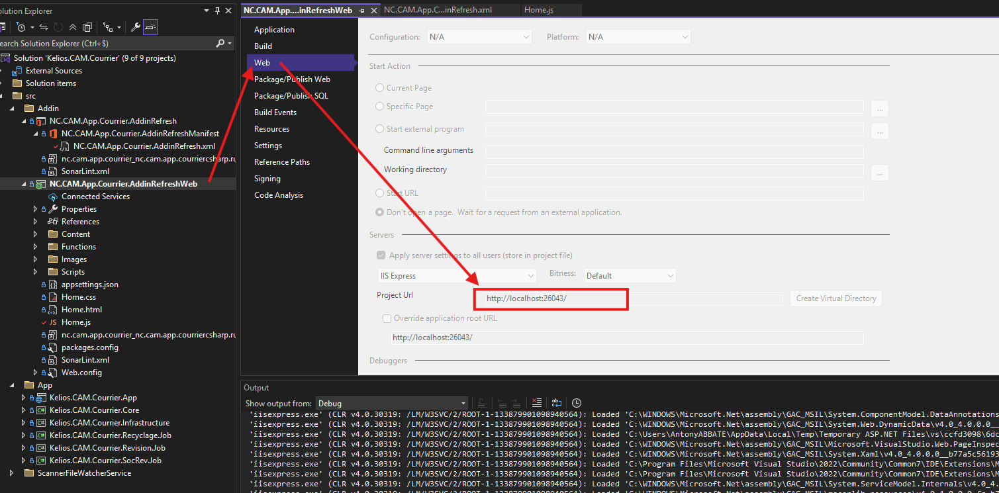
Task: Select the Current Page radio button
Action: point(379,88)
